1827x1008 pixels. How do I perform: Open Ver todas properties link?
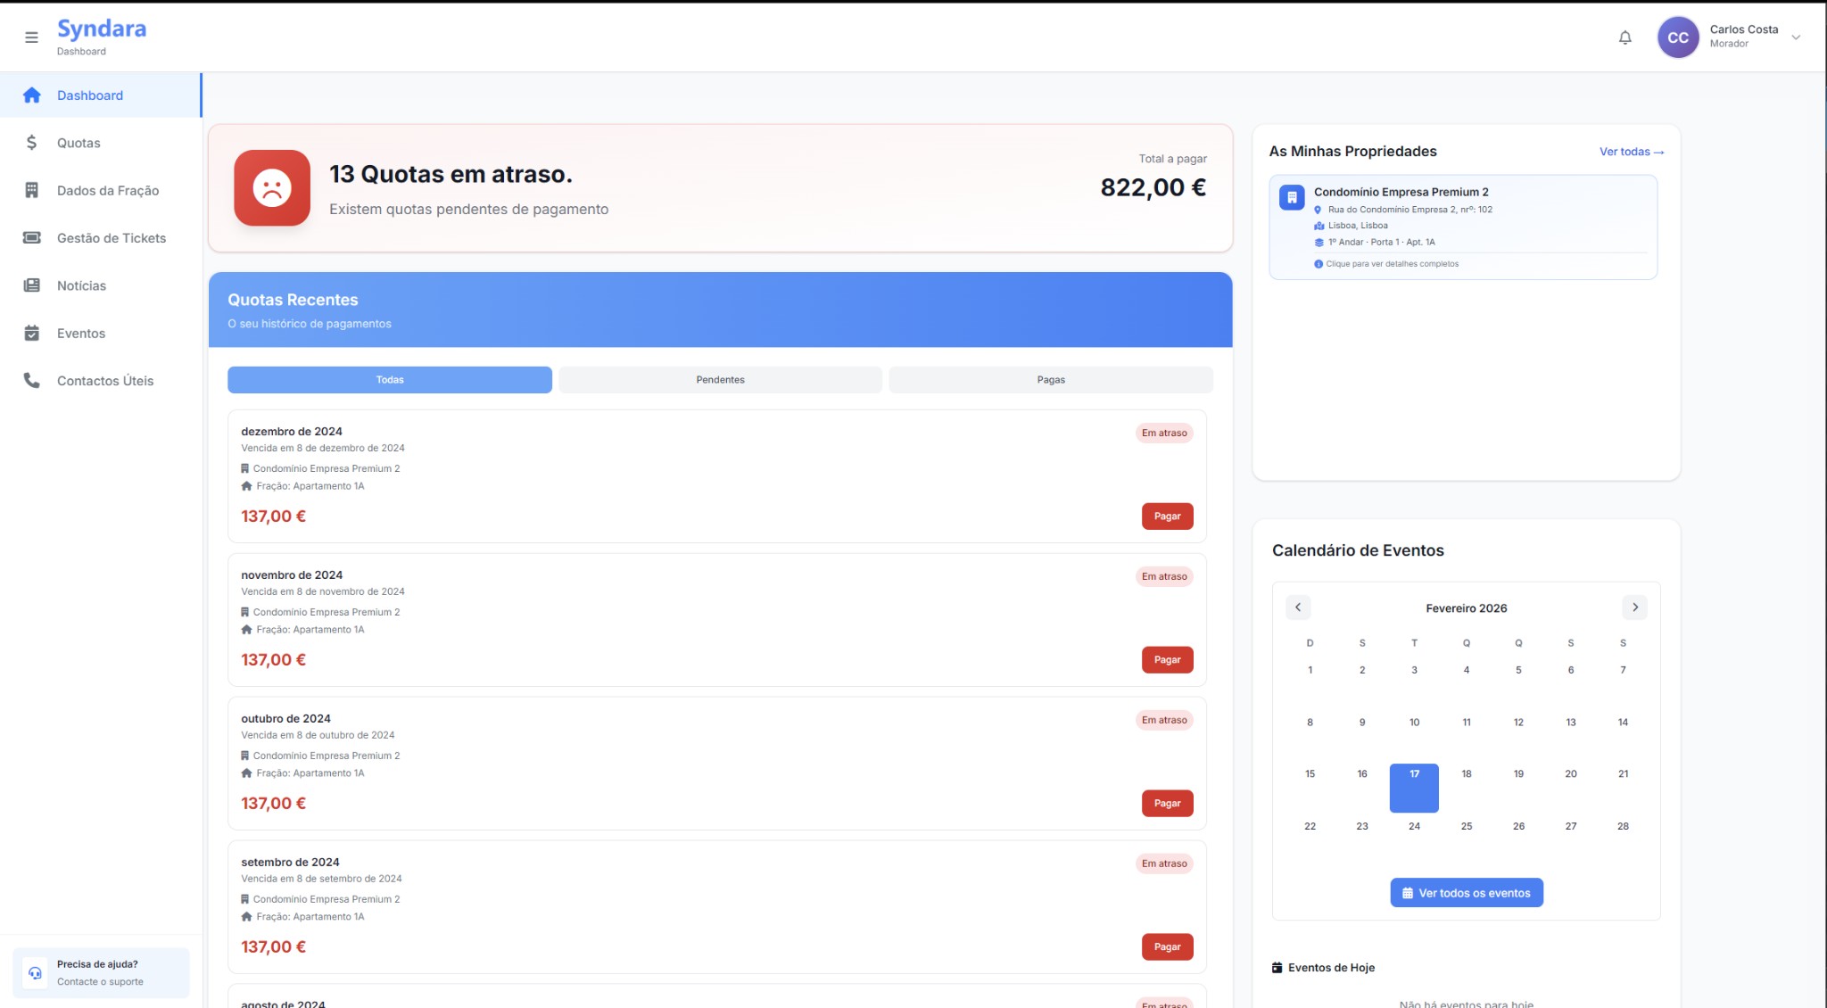coord(1632,151)
